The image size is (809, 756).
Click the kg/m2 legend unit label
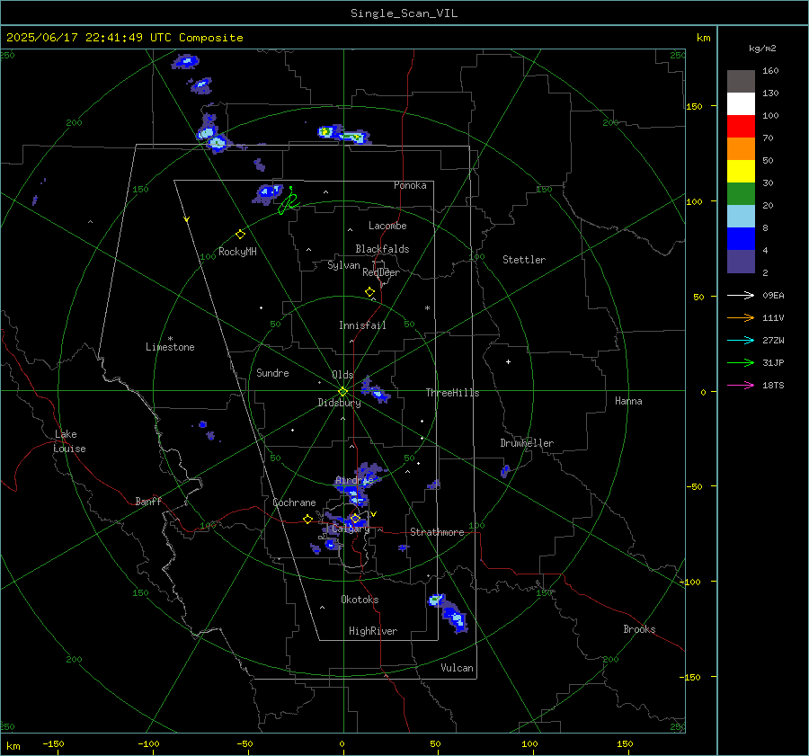click(762, 49)
